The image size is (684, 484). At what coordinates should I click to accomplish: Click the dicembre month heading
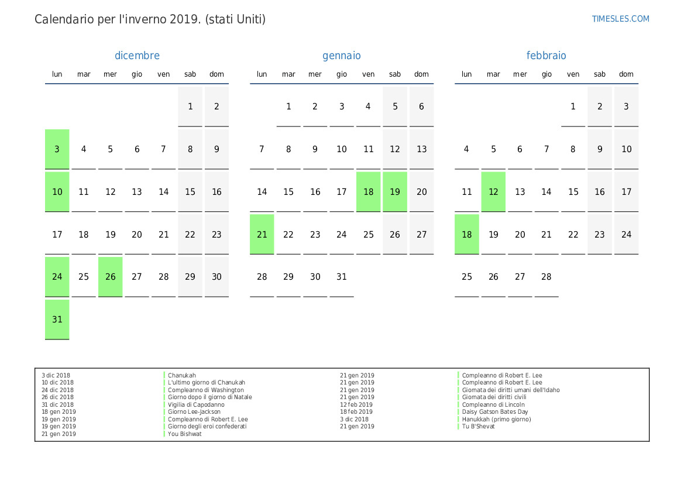(x=137, y=56)
